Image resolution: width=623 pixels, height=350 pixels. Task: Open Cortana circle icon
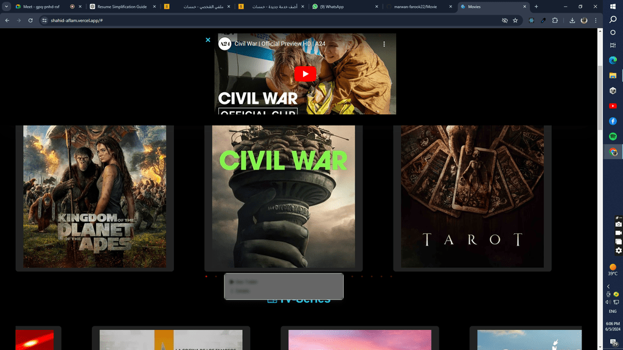click(613, 33)
